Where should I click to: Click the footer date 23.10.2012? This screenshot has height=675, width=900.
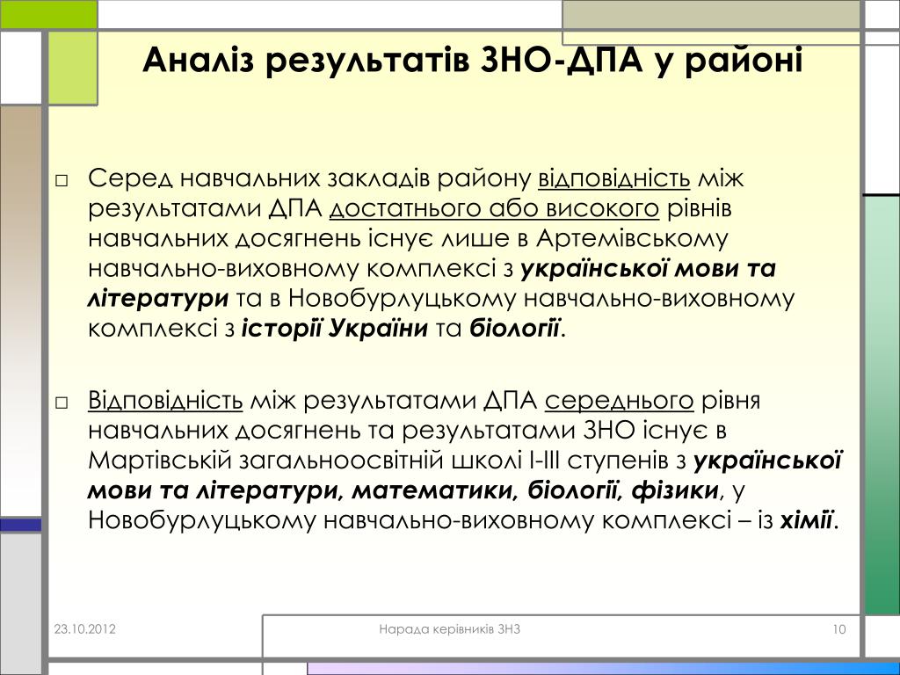point(84,628)
